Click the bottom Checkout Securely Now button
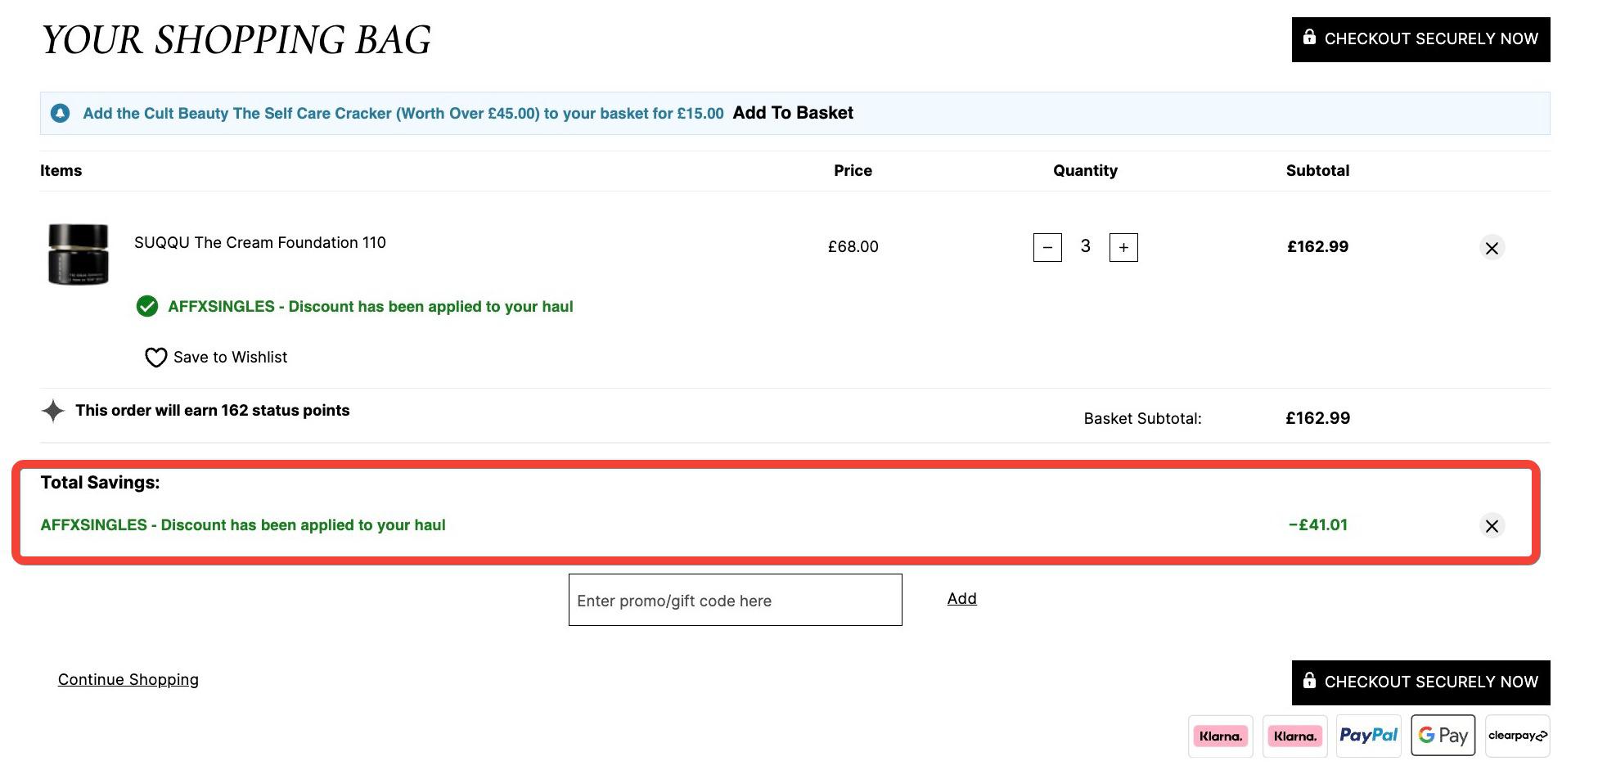The image size is (1607, 779). point(1420,682)
